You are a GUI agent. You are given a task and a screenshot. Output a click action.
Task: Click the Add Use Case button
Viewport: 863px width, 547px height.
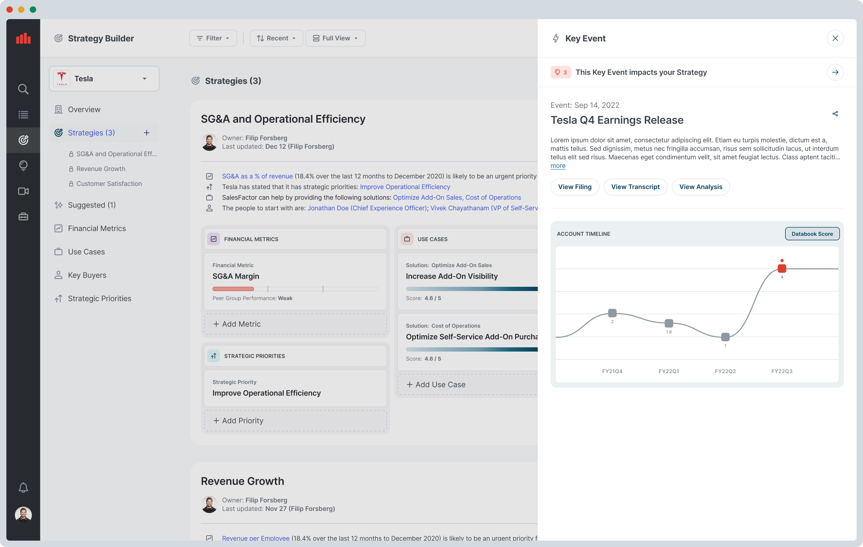click(x=467, y=384)
